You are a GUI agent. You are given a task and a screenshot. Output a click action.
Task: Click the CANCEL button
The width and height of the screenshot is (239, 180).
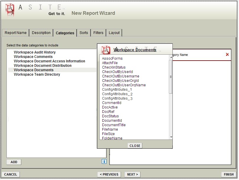(11, 174)
